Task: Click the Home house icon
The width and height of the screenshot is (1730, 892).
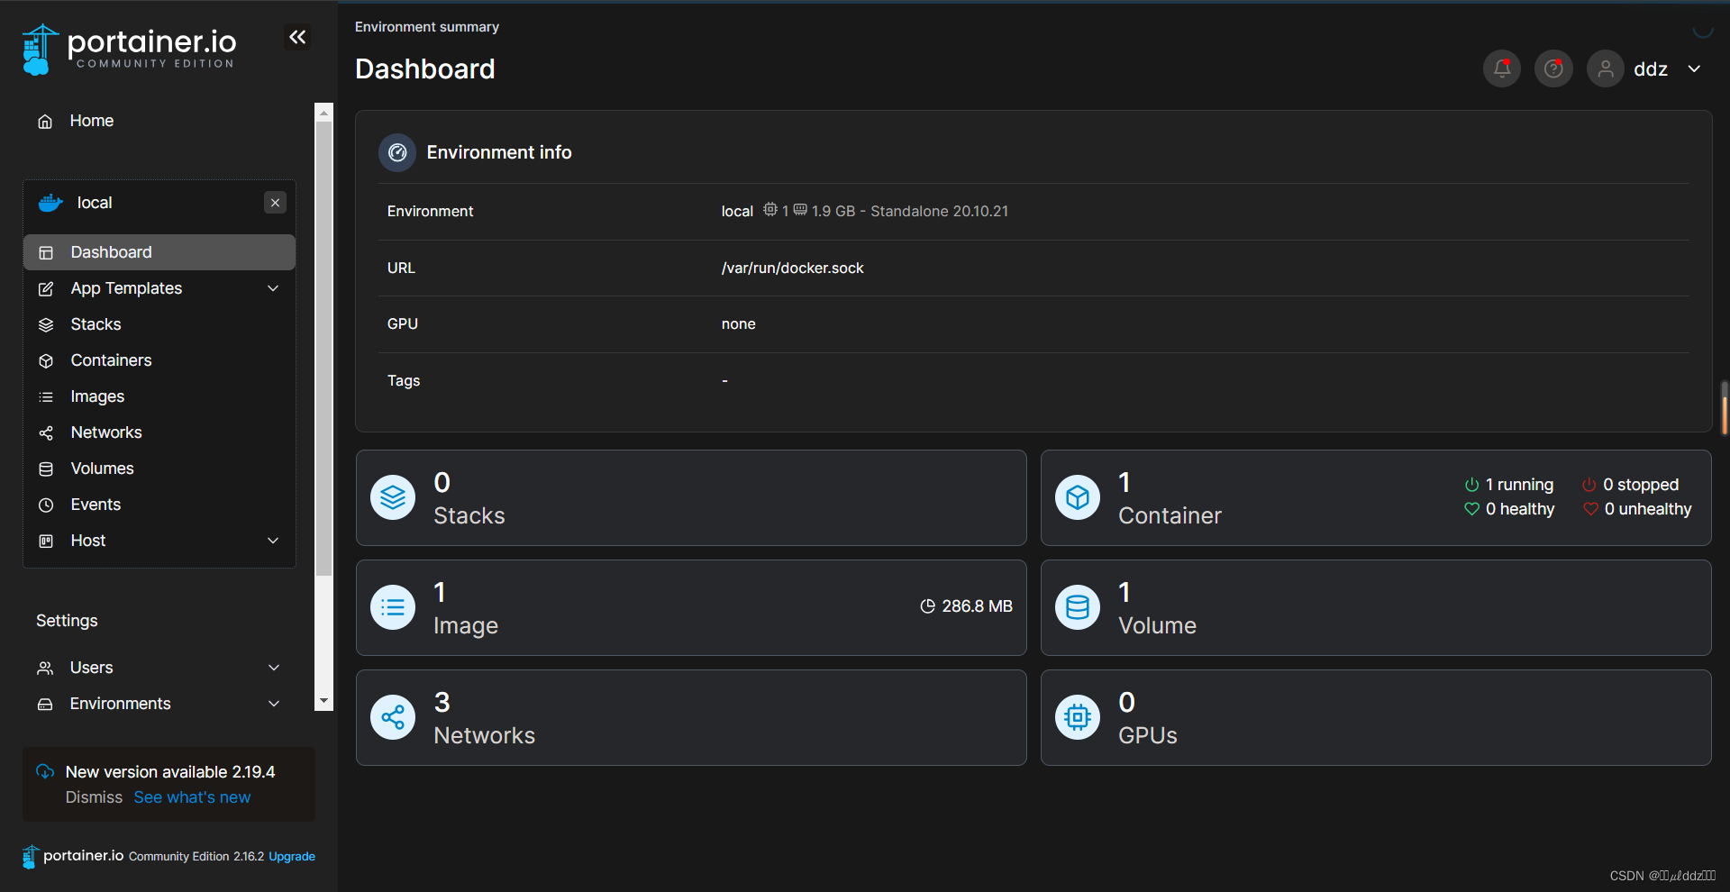Action: point(45,122)
